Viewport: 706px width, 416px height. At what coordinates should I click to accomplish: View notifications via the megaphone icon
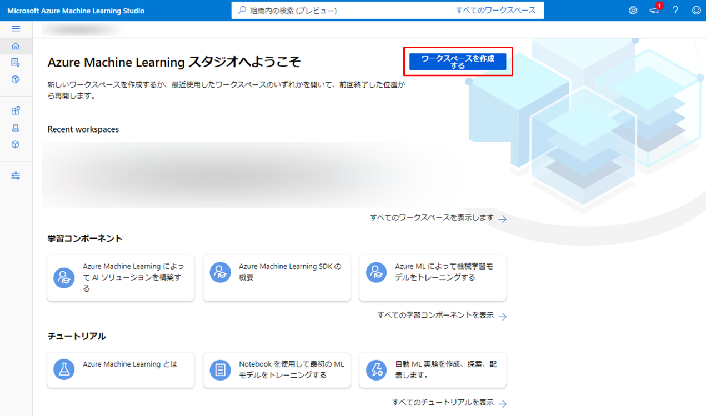pyautogui.click(x=654, y=11)
